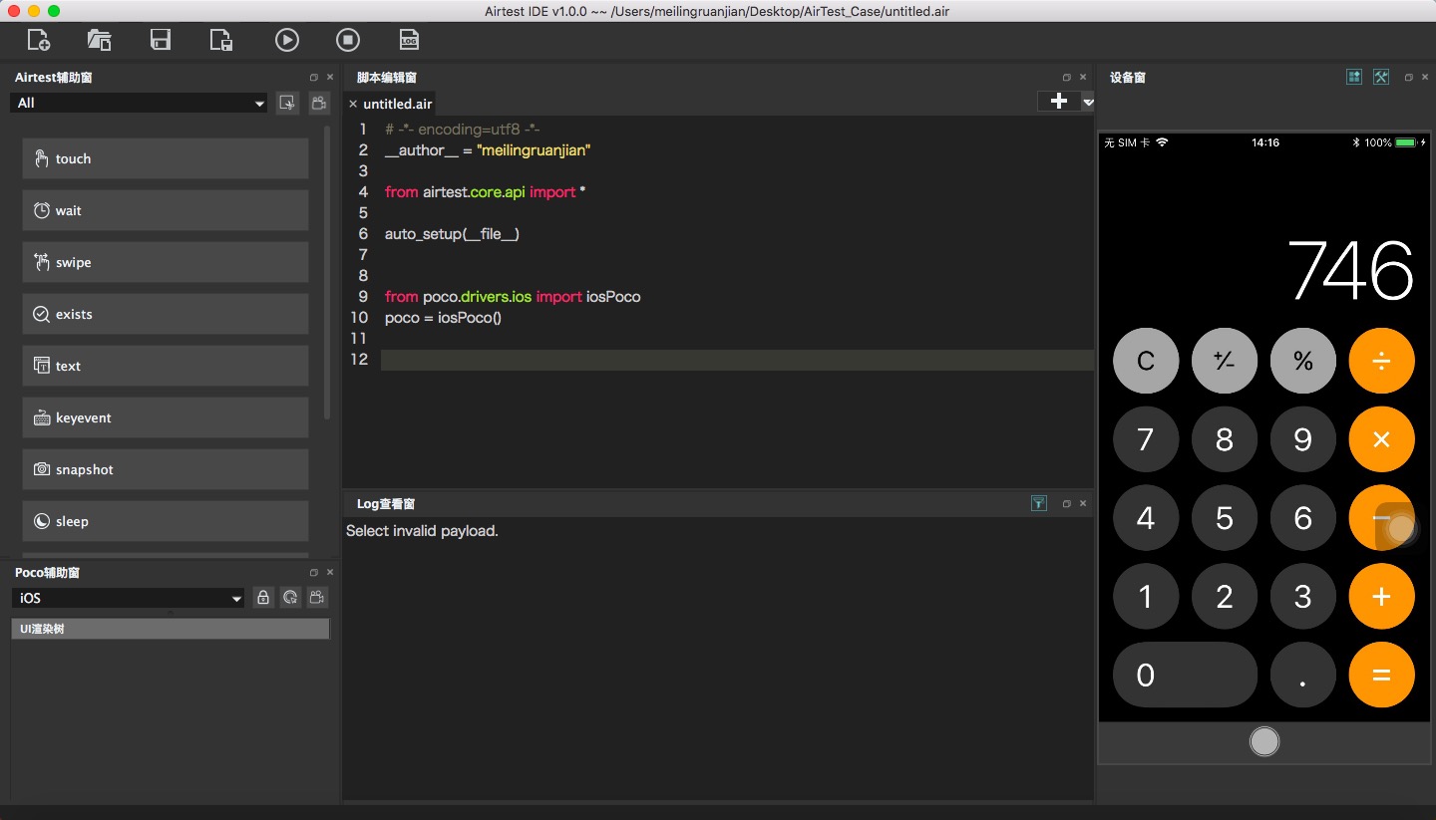Insert a snapshot command
This screenshot has width=1436, height=820.
[x=166, y=469]
